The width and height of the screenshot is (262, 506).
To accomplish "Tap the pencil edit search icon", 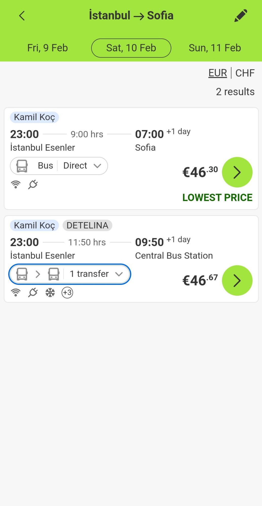I will pos(240,16).
